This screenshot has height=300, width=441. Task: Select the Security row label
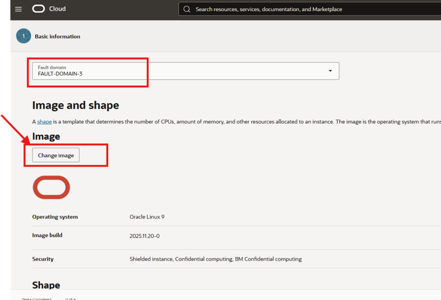point(43,259)
